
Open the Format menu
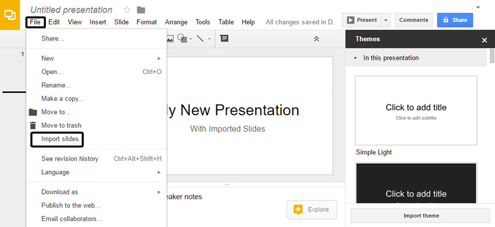point(147,23)
